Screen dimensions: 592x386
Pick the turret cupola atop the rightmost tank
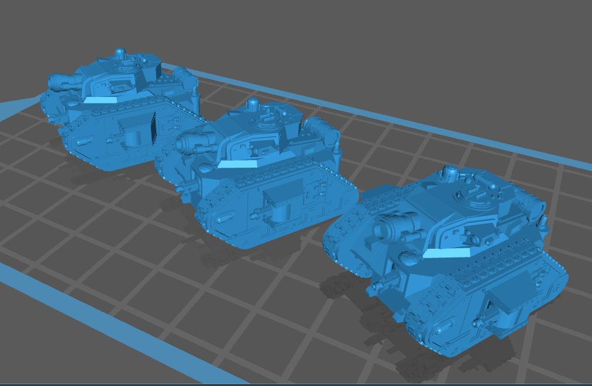click(450, 172)
